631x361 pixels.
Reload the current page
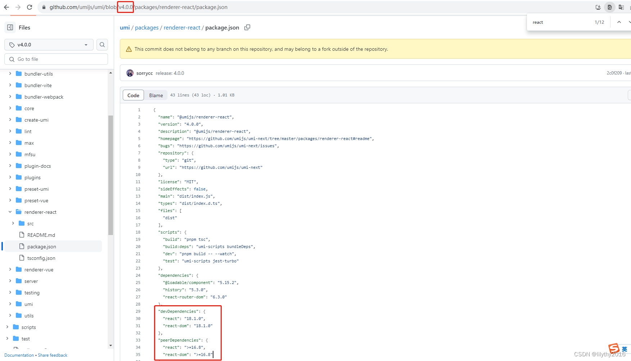pos(30,7)
